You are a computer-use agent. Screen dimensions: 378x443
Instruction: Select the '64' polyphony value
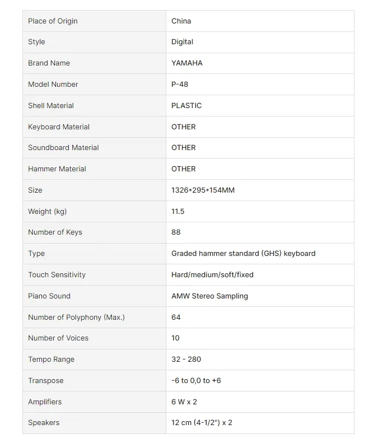[x=176, y=318]
